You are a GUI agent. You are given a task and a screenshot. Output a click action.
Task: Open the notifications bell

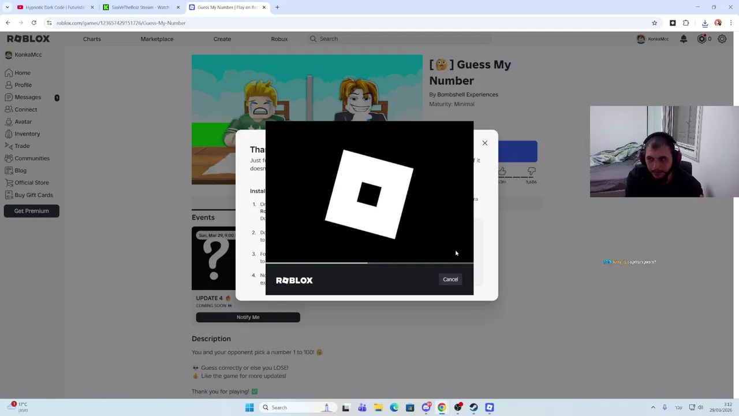click(x=684, y=39)
